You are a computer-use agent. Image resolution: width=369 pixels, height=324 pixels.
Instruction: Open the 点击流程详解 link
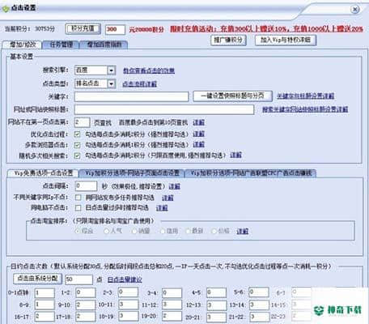(139, 84)
